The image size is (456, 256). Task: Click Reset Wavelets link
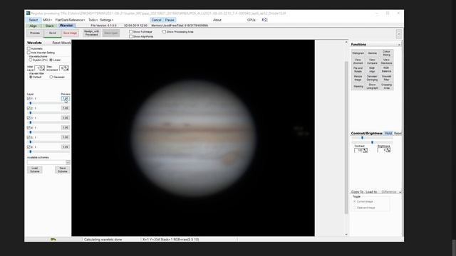(61, 43)
